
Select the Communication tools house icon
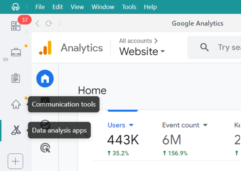[x=16, y=104]
